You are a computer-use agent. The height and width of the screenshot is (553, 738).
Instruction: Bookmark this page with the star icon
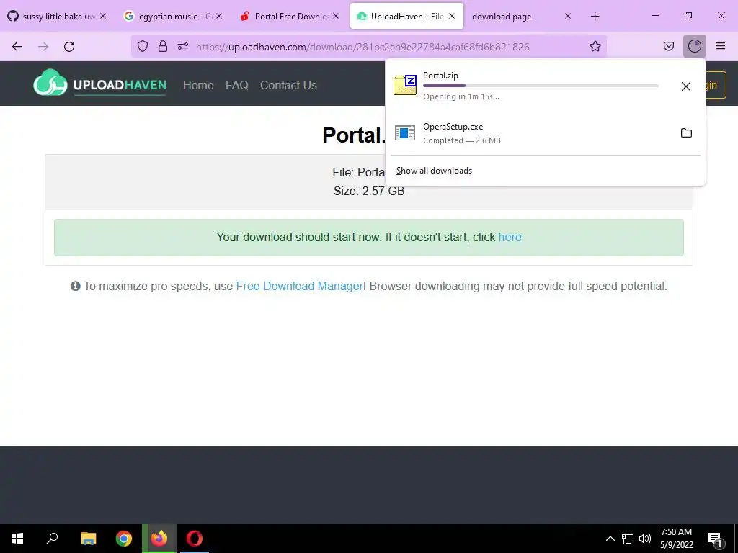coord(595,46)
